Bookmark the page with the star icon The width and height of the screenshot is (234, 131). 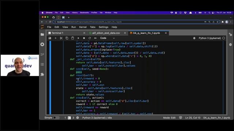pyautogui.click(x=218, y=22)
